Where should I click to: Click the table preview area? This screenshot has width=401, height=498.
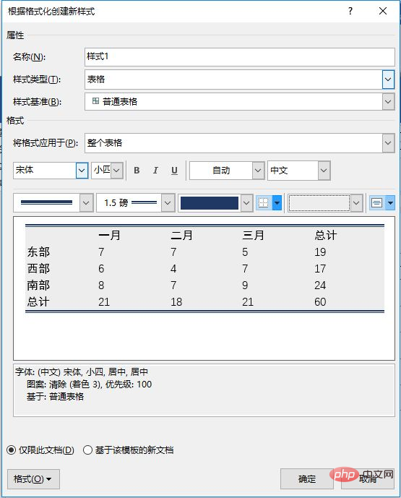[204, 288]
